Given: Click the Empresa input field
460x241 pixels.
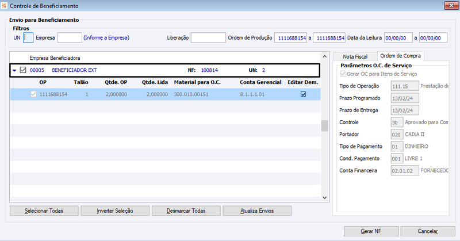Looking at the screenshot, I should [x=70, y=37].
